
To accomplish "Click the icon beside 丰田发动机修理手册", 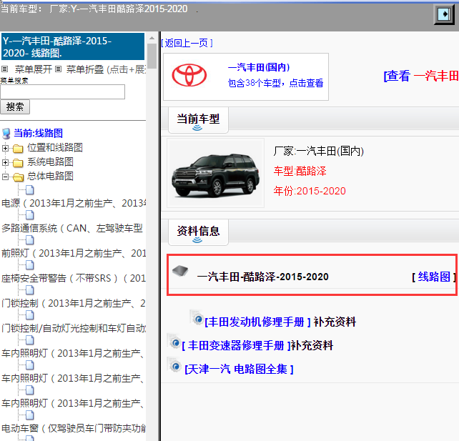I will pos(197,318).
